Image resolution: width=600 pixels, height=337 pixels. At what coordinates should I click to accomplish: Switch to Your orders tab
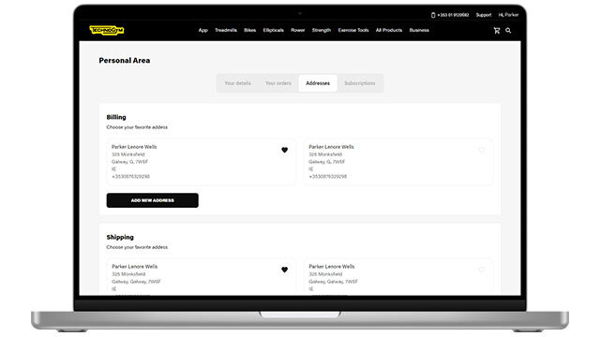(x=278, y=83)
